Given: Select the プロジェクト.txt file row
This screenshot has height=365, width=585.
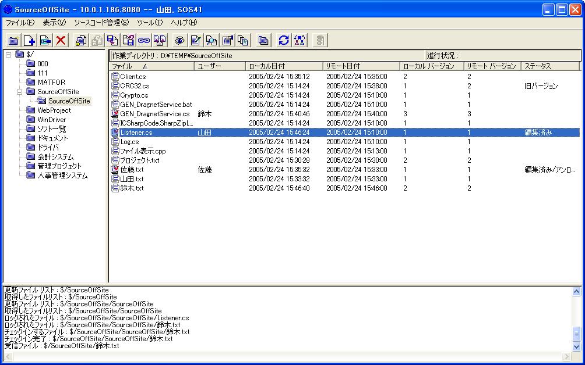Looking at the screenshot, I should point(345,160).
